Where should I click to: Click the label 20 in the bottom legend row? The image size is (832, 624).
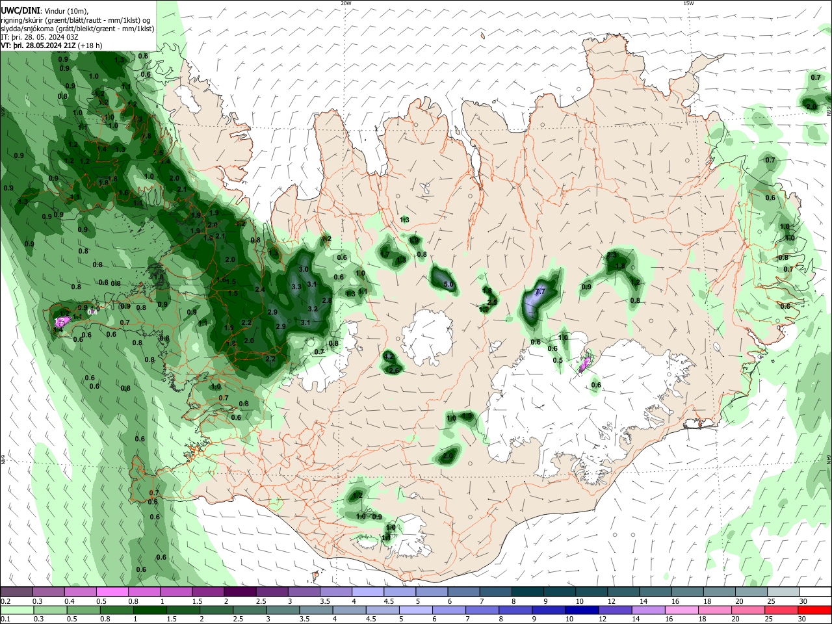click(736, 619)
